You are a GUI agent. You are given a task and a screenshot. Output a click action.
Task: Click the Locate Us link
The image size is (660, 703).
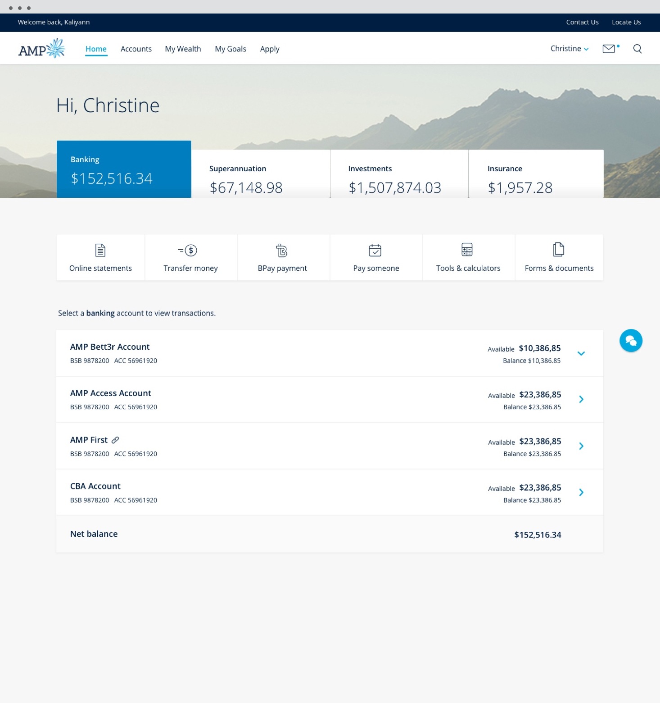pyautogui.click(x=626, y=22)
